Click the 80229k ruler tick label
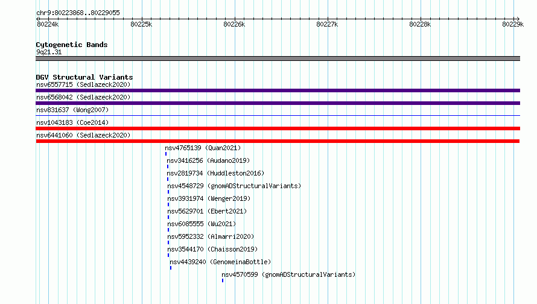 click(513, 24)
